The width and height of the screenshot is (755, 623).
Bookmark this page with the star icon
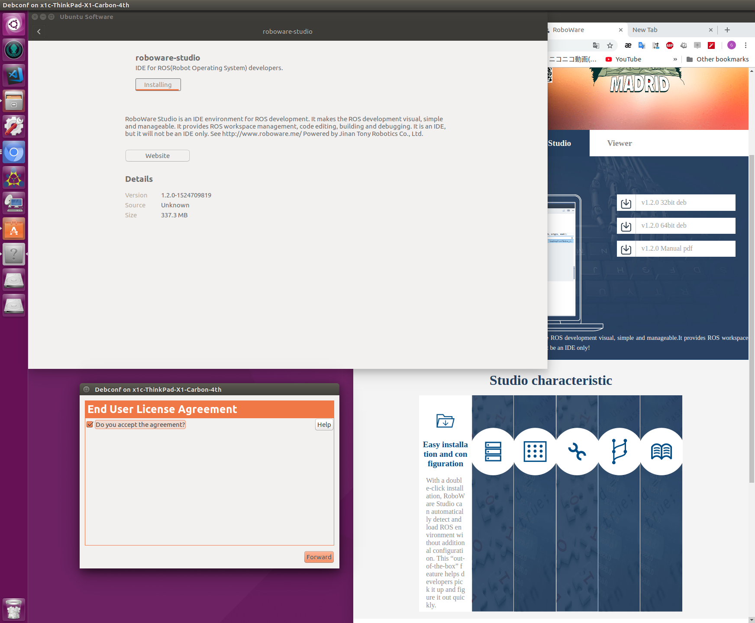coord(610,45)
